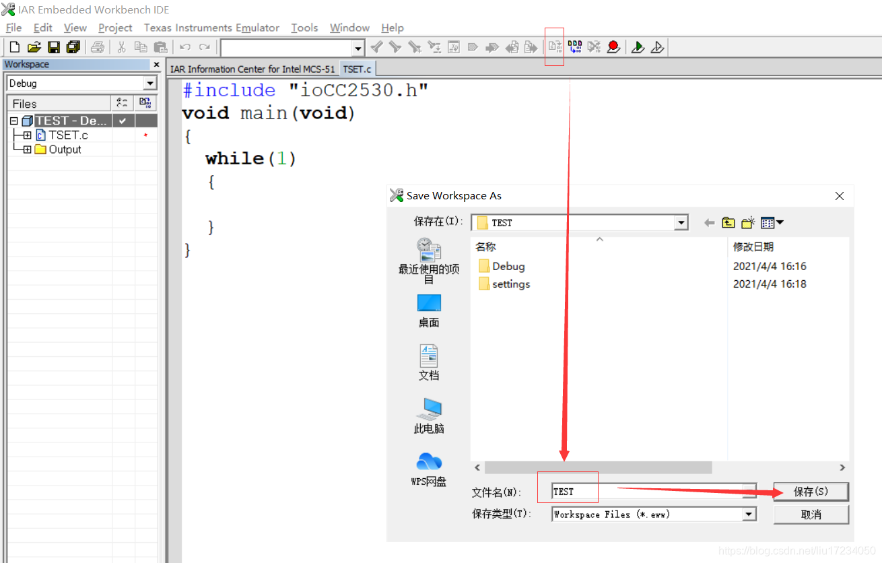
Task: Switch to IAR Information Center tab
Action: point(252,69)
